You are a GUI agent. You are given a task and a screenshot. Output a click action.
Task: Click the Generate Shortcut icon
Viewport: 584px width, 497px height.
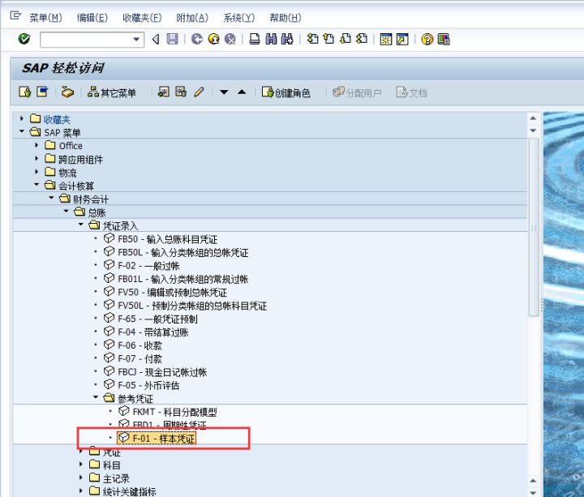point(402,39)
